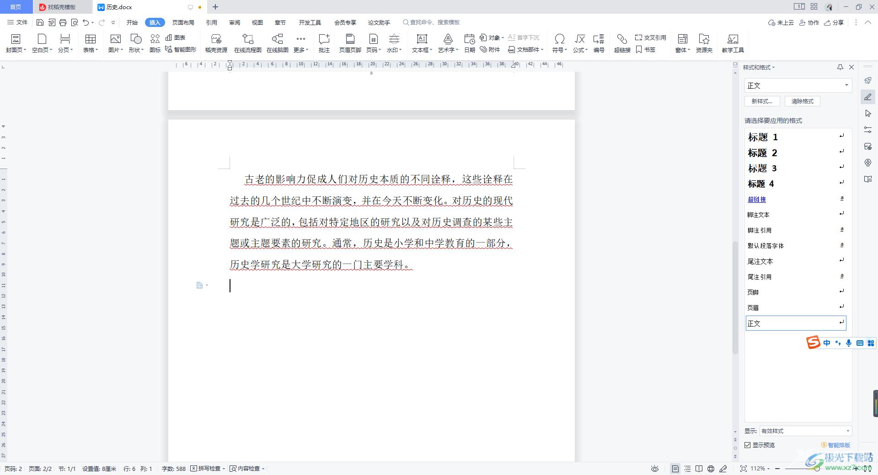Open 稻壳资源 resource library
The height and width of the screenshot is (475, 878).
pos(216,43)
